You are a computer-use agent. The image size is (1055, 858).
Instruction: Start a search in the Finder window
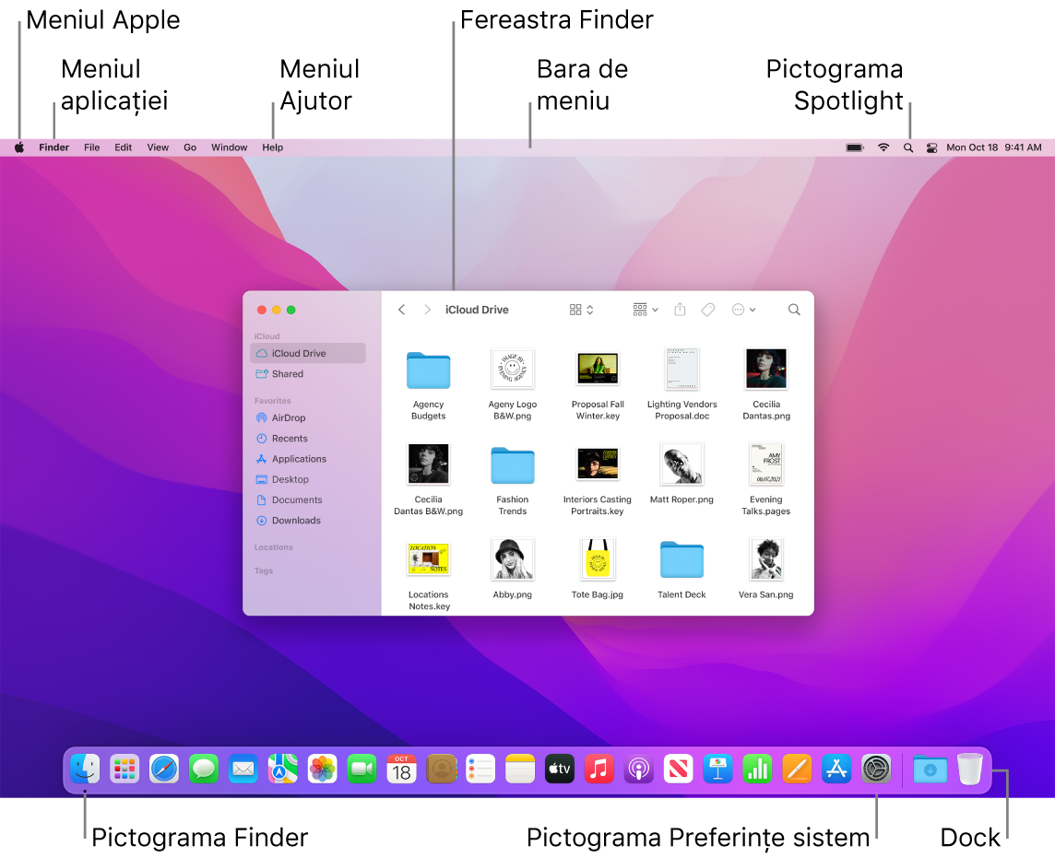[x=794, y=309]
